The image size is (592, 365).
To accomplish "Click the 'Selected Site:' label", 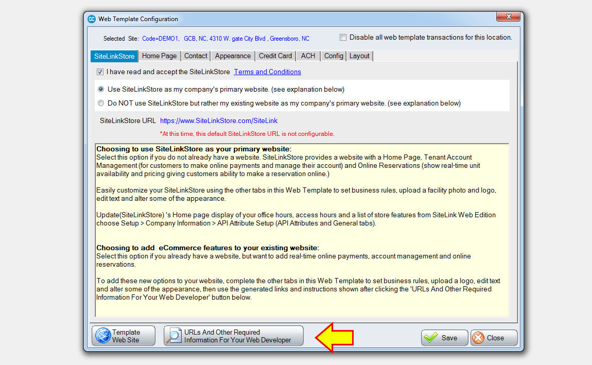I will pos(121,39).
